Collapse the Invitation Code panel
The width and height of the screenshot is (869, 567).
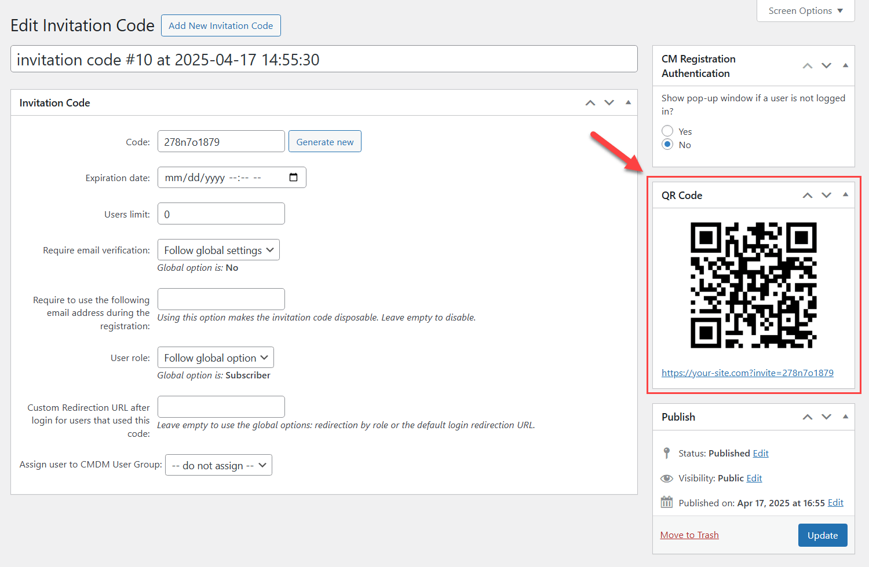point(628,102)
